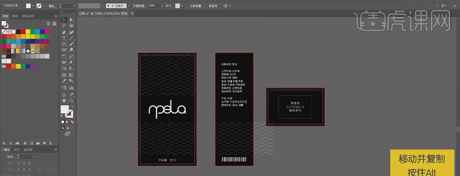Activate the Zoom magnifier tool
The width and height of the screenshot is (460, 176).
pyautogui.click(x=71, y=100)
